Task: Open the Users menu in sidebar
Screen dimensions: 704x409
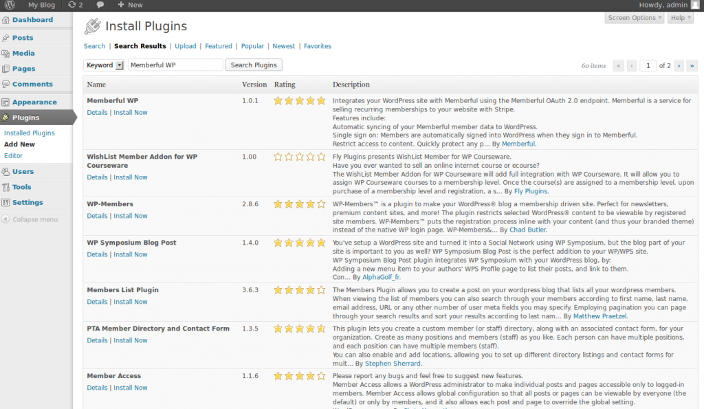Action: tap(23, 172)
